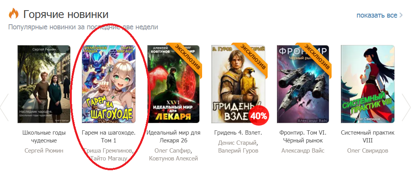Open Школьные годы чудесные book cover
The width and height of the screenshot is (414, 171).
pos(44,84)
